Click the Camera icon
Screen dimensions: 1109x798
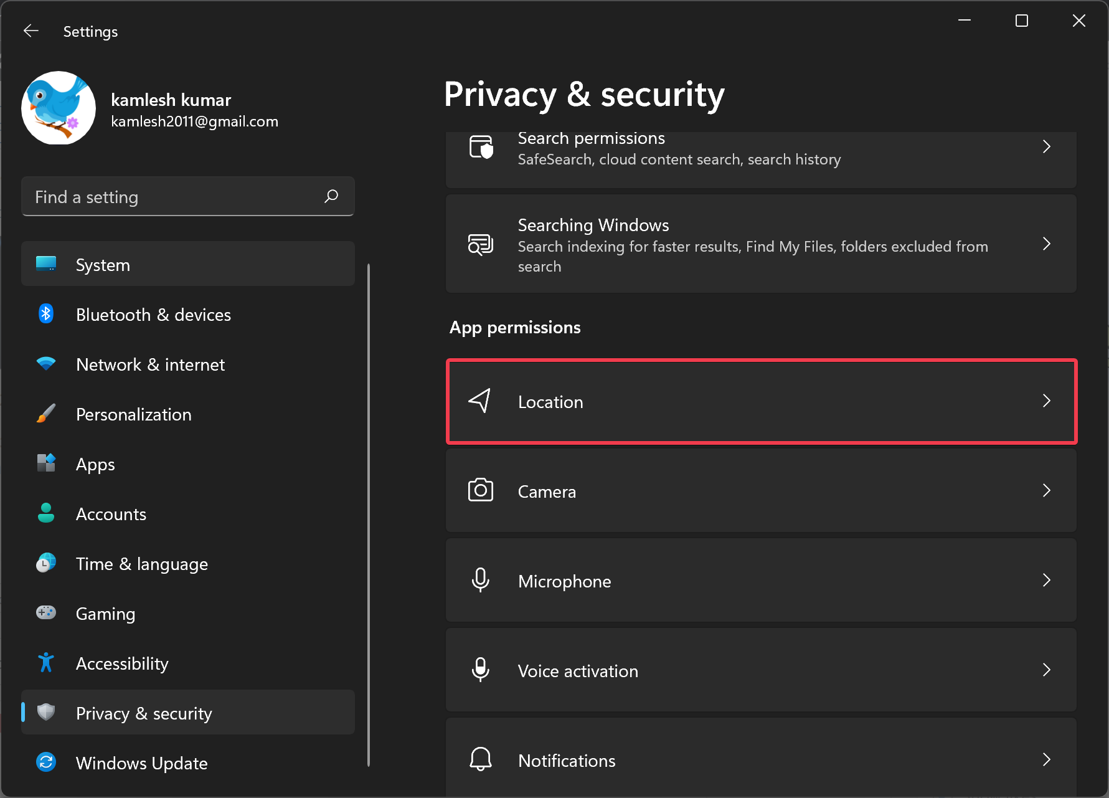point(481,490)
